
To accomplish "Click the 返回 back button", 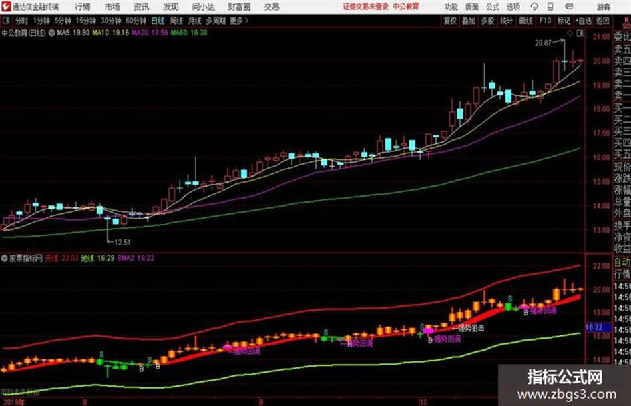I will pos(602,21).
